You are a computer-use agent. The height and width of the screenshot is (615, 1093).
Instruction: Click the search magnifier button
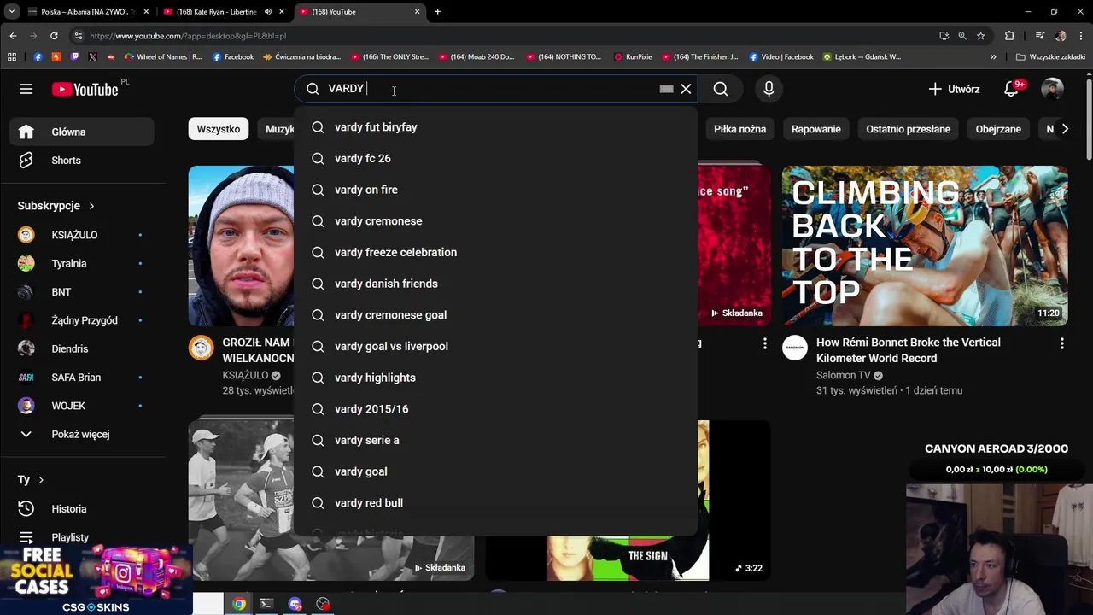[x=721, y=89]
